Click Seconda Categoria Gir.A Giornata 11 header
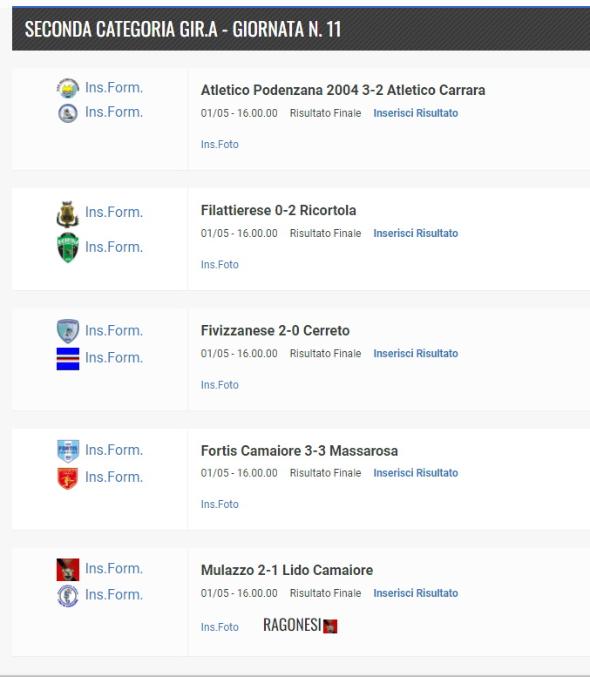 click(183, 30)
